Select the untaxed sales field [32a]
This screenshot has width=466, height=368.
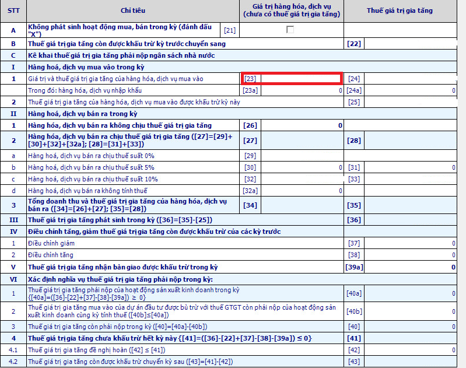pyautogui.click(x=300, y=191)
